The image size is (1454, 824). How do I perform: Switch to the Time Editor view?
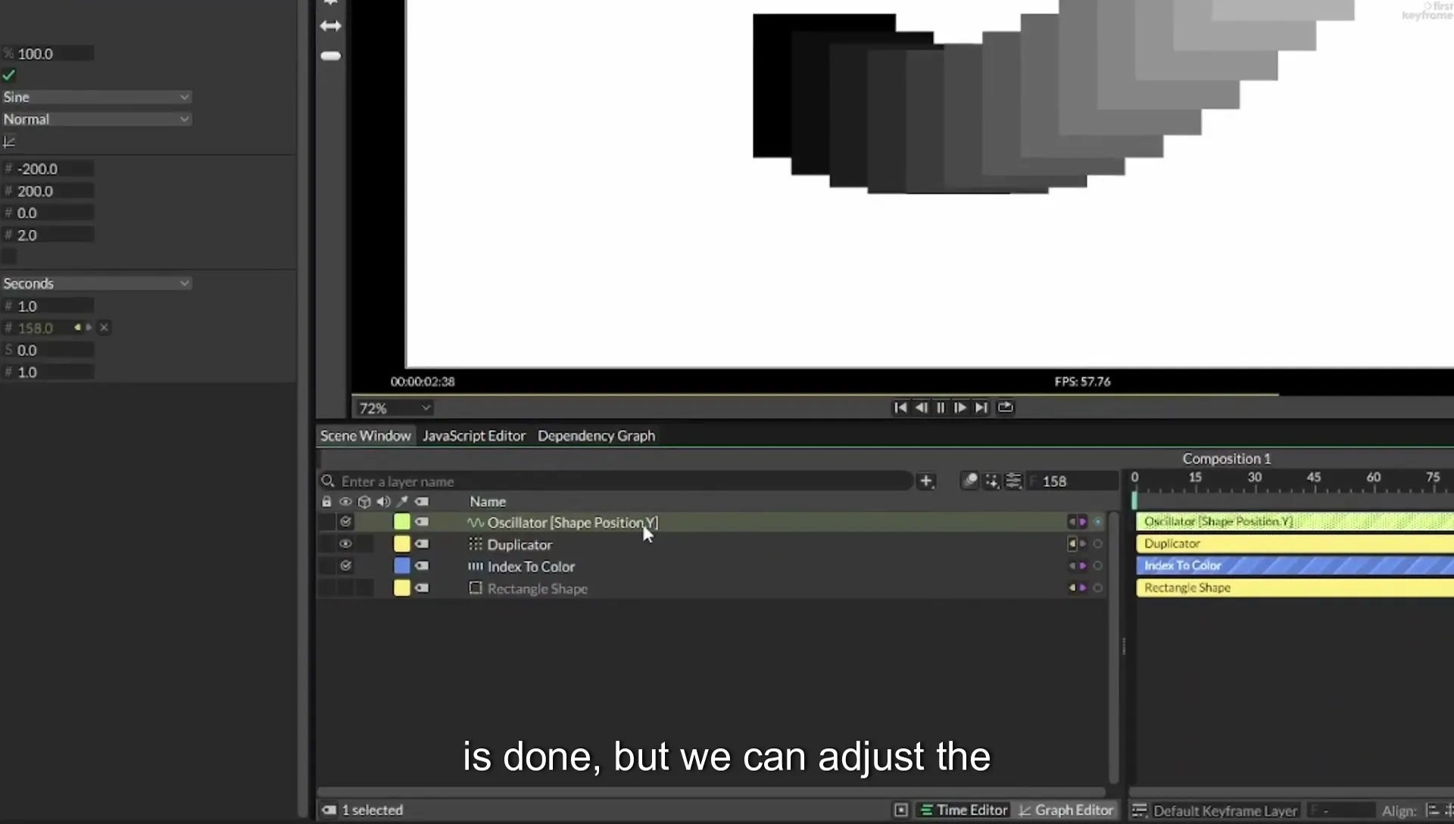963,810
